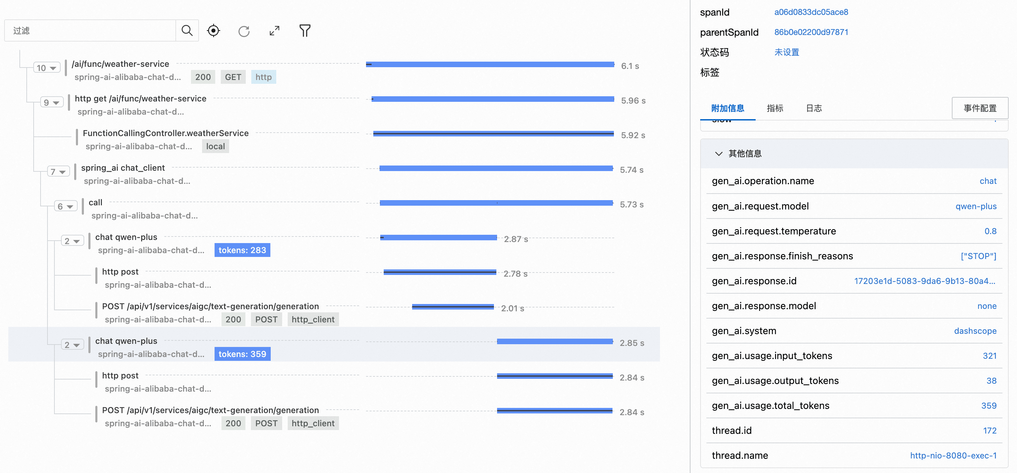Click the spanId a06d0833dc05ace8 link

pos(811,12)
